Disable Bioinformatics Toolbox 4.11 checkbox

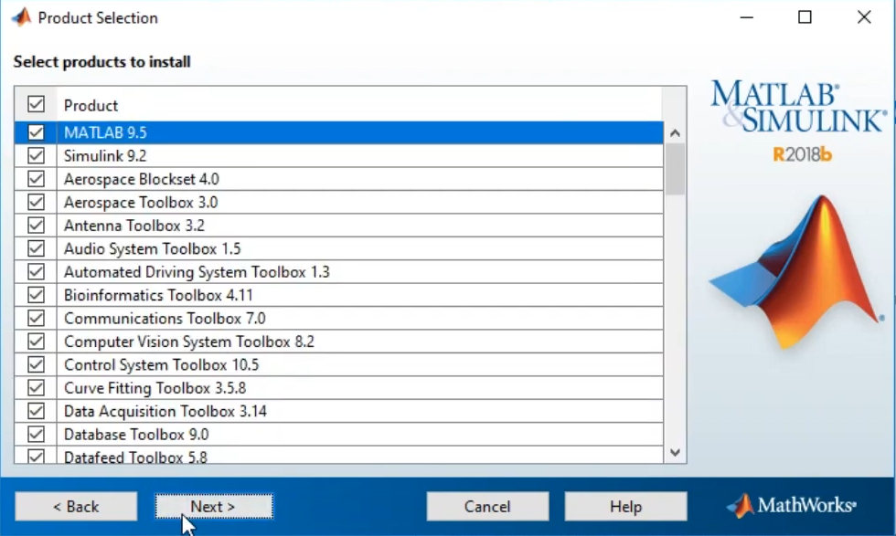pyautogui.click(x=36, y=295)
